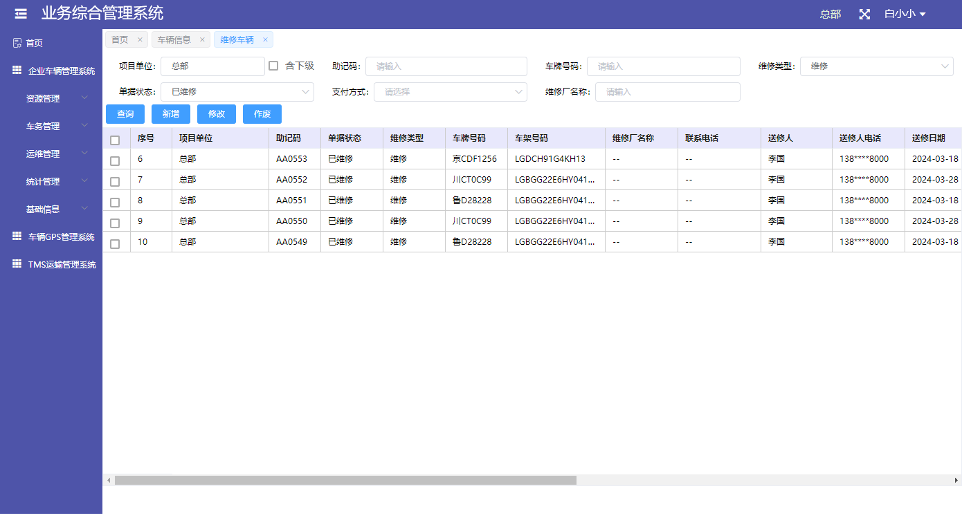This screenshot has height=529, width=962.
Task: Click the scrollbar's right arrow
Action: [956, 480]
